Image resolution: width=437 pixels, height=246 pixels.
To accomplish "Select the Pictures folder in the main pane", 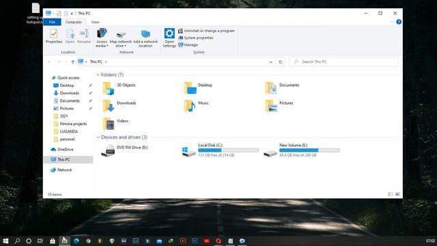I will tap(279, 106).
